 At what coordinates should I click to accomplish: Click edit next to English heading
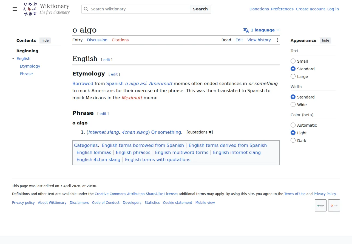(107, 60)
